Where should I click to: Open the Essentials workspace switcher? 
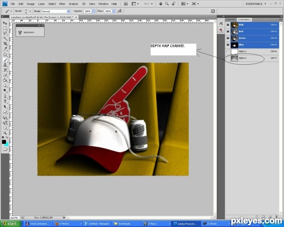[x=256, y=4]
